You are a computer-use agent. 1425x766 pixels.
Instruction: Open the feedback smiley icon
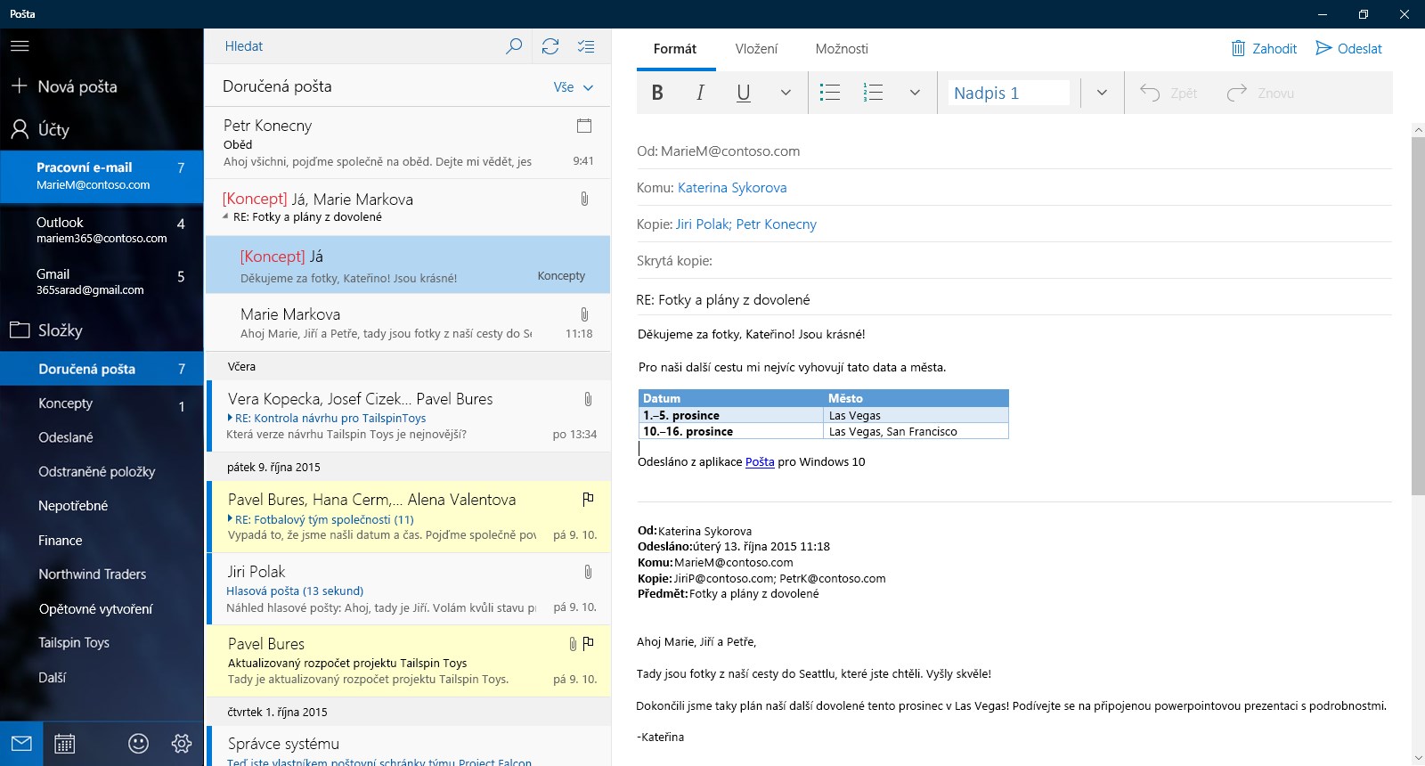coord(138,744)
